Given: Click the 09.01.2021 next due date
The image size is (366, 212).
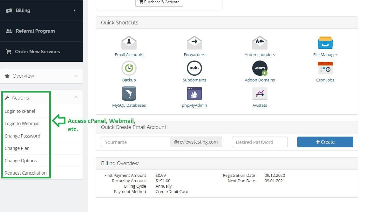Looking at the screenshot, I should [274, 181].
